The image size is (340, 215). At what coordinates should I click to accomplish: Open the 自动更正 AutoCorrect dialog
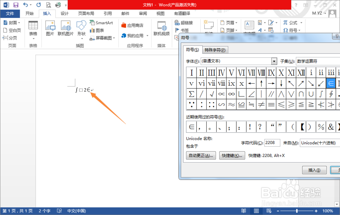(x=201, y=155)
